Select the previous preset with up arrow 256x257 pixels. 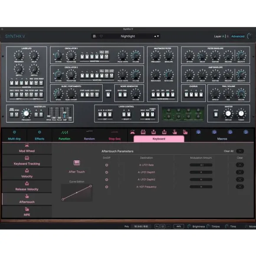pos(155,36)
